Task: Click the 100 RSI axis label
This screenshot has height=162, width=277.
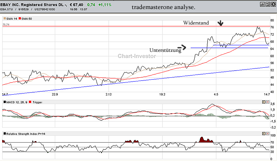Action: coord(273,135)
